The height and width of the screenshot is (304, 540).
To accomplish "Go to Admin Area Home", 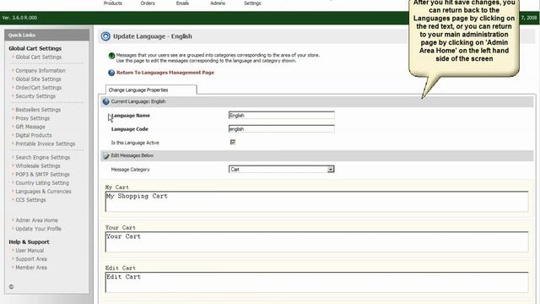I will click(x=36, y=220).
